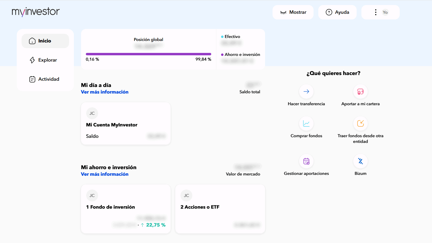Click the MyInvestor logo
Screen dimensions: 432x243
point(36,12)
